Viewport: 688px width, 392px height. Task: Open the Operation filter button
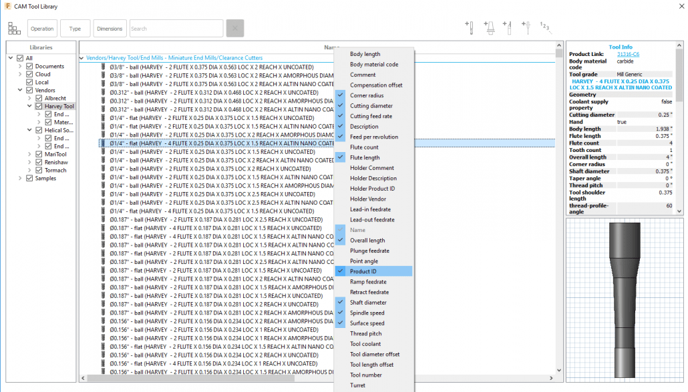tap(42, 29)
